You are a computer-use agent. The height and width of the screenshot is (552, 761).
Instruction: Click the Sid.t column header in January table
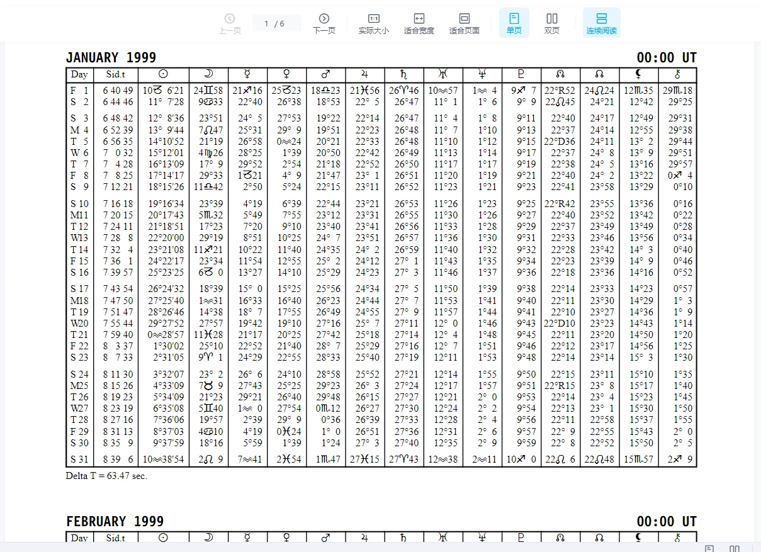[115, 75]
